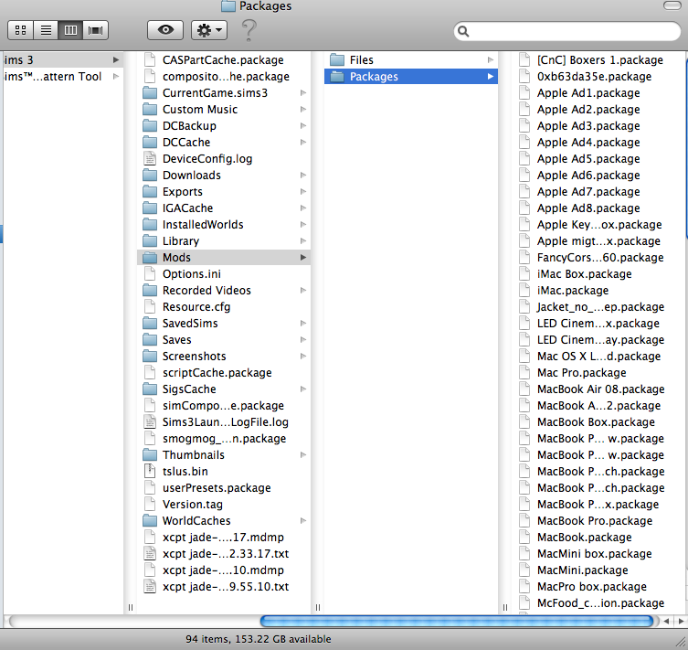This screenshot has height=650, width=688.
Task: Click the DeviceConfig.log file icon
Action: click(x=150, y=159)
